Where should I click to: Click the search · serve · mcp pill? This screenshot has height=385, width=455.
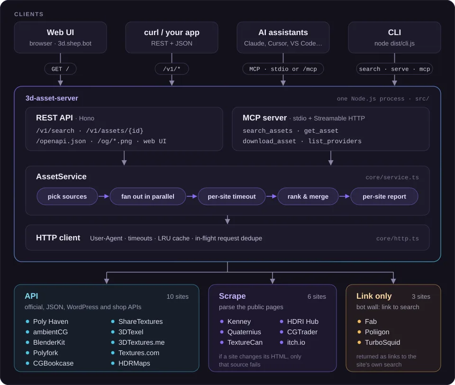pyautogui.click(x=394, y=69)
